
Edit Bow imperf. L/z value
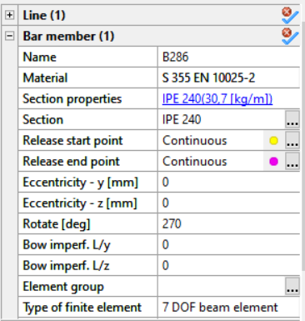click(228, 265)
